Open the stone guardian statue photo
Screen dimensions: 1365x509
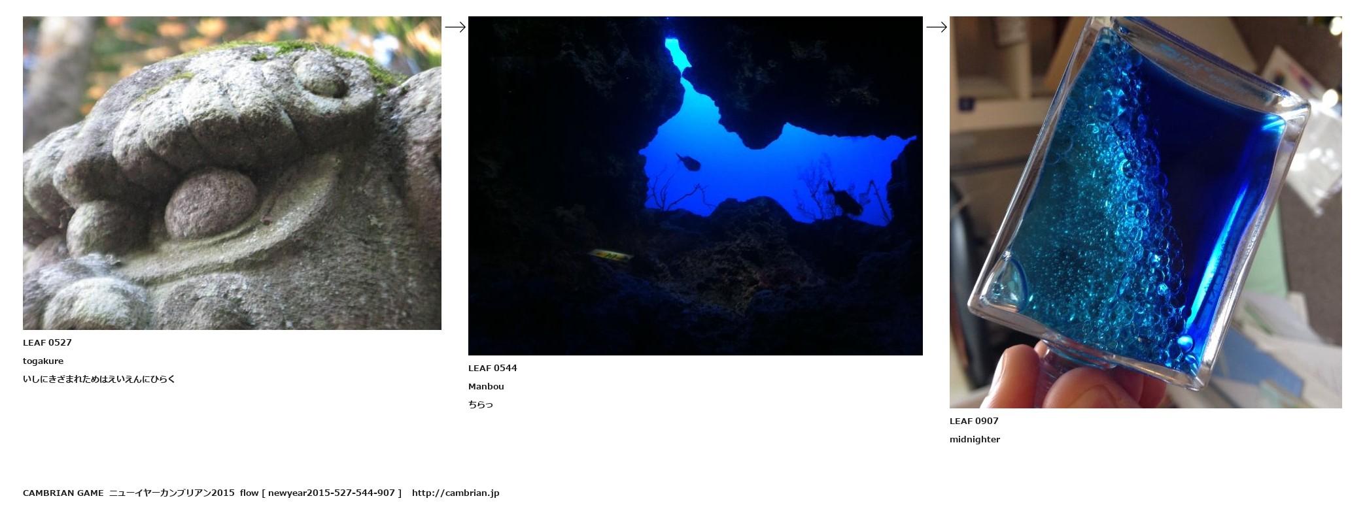pos(232,173)
